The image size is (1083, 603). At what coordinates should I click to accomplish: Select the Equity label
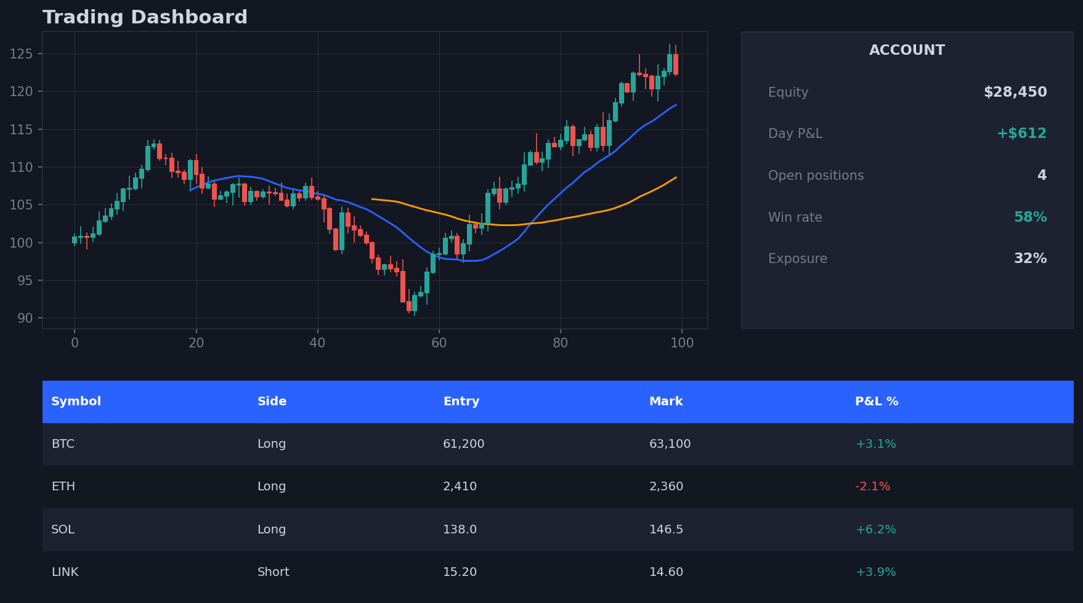click(788, 92)
